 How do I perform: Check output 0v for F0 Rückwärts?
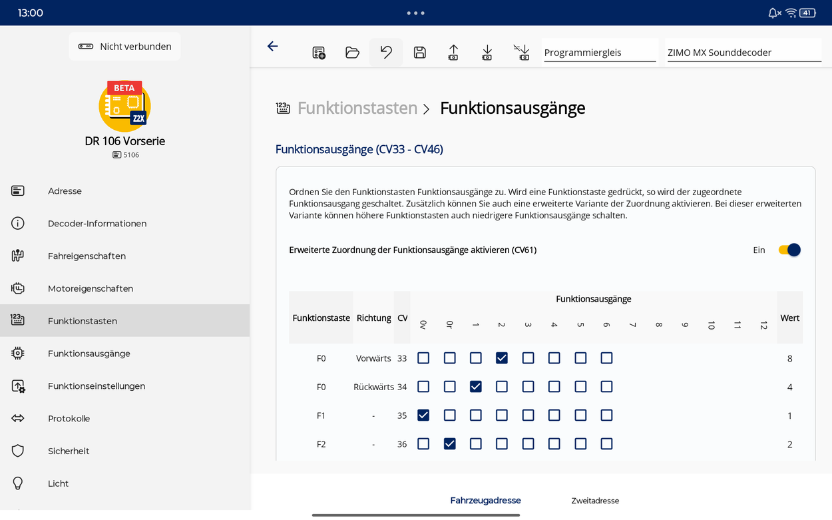[423, 387]
